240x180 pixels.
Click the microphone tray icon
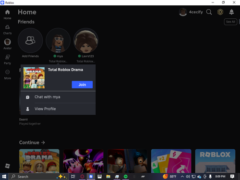(210, 177)
